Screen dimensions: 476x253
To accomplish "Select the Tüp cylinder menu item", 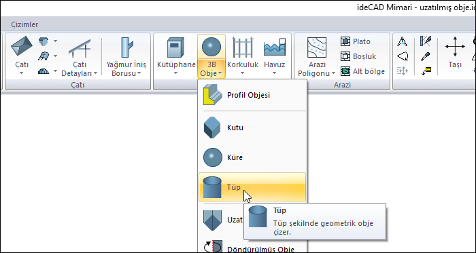I will [252, 187].
